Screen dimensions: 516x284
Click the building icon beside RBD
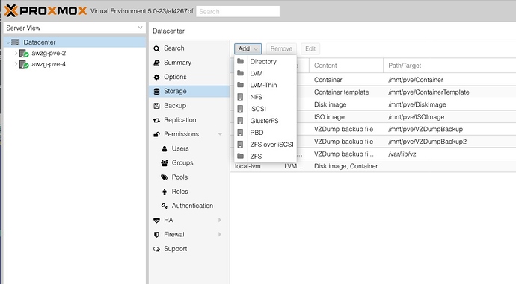coord(241,132)
